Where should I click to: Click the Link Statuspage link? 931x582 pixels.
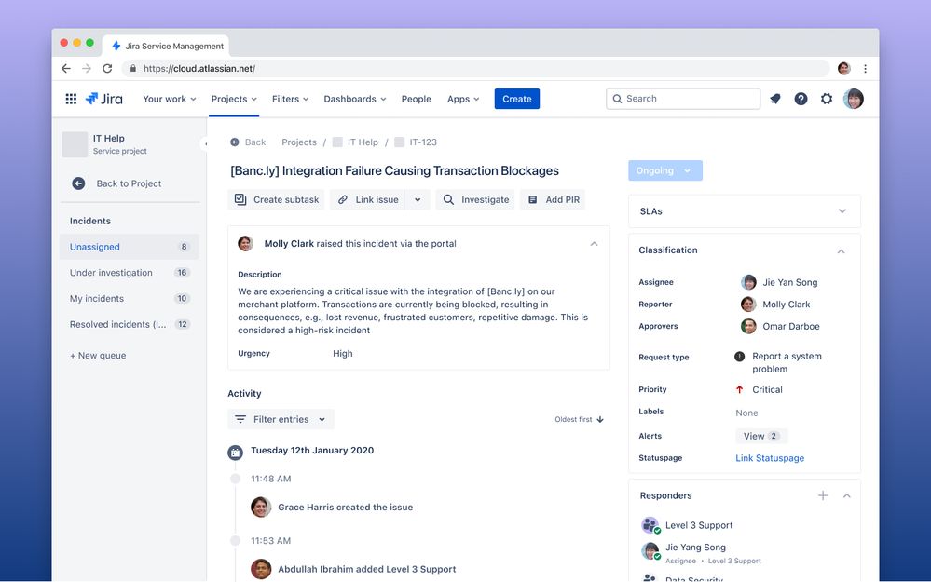pos(770,458)
